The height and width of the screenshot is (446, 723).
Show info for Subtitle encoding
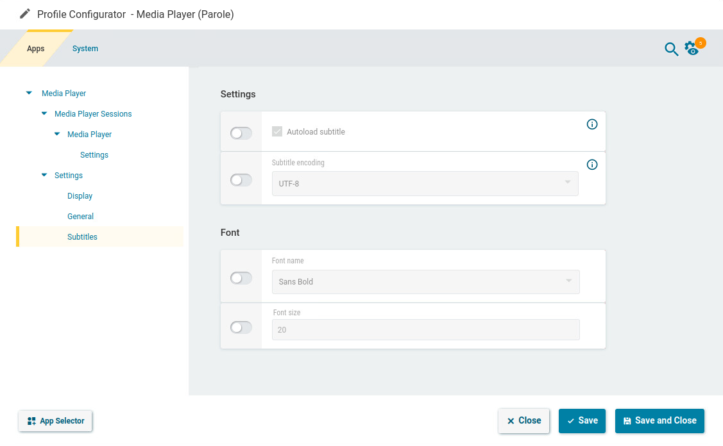[x=592, y=165]
